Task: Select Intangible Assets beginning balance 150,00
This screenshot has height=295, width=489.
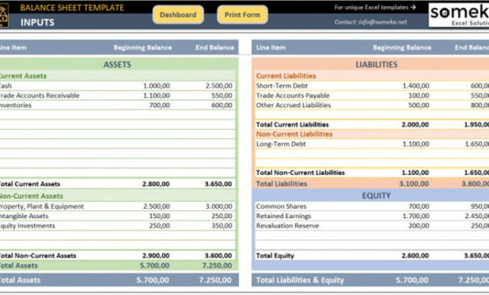Action: point(159,216)
